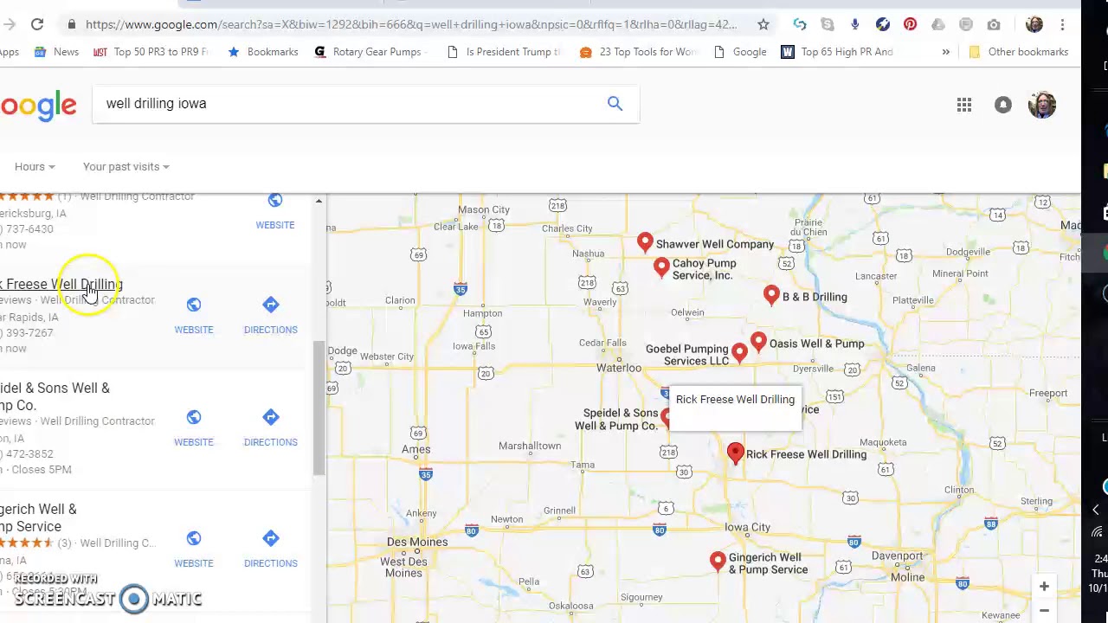Open the Chrome three-dot menu

(1062, 24)
